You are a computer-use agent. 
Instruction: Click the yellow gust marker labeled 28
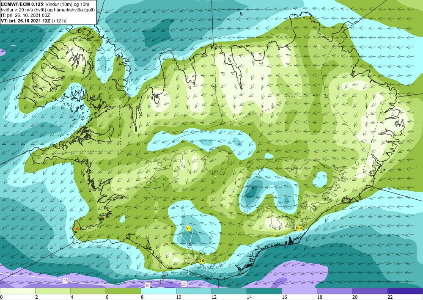coord(299,228)
